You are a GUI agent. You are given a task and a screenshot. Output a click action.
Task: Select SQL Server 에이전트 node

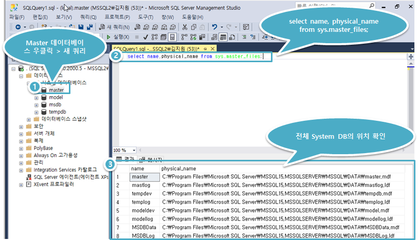(x=71, y=177)
